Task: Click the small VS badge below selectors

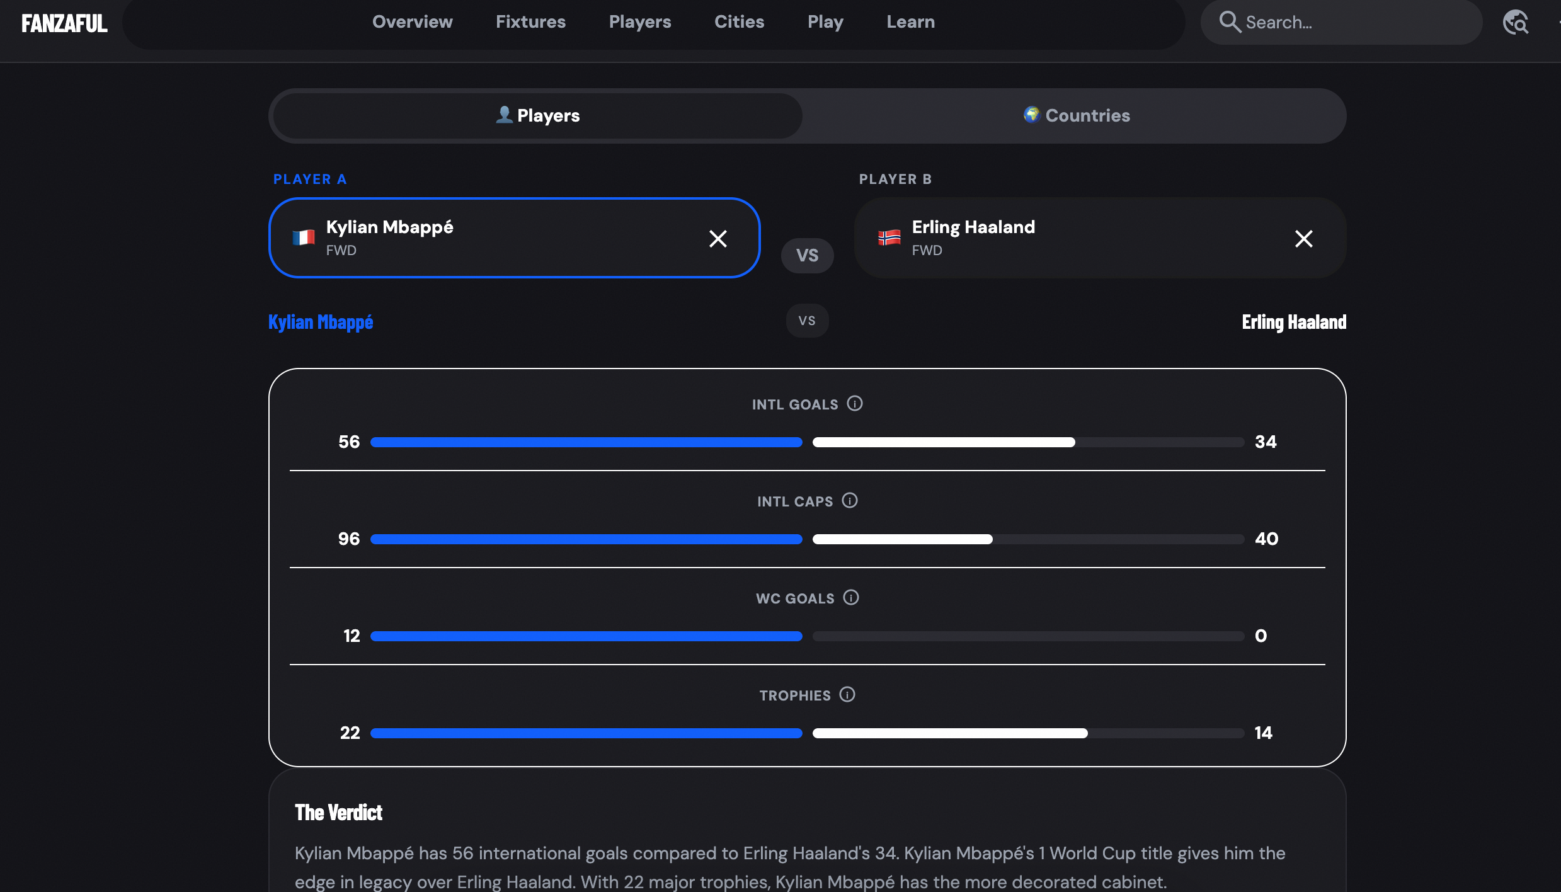Action: (807, 321)
